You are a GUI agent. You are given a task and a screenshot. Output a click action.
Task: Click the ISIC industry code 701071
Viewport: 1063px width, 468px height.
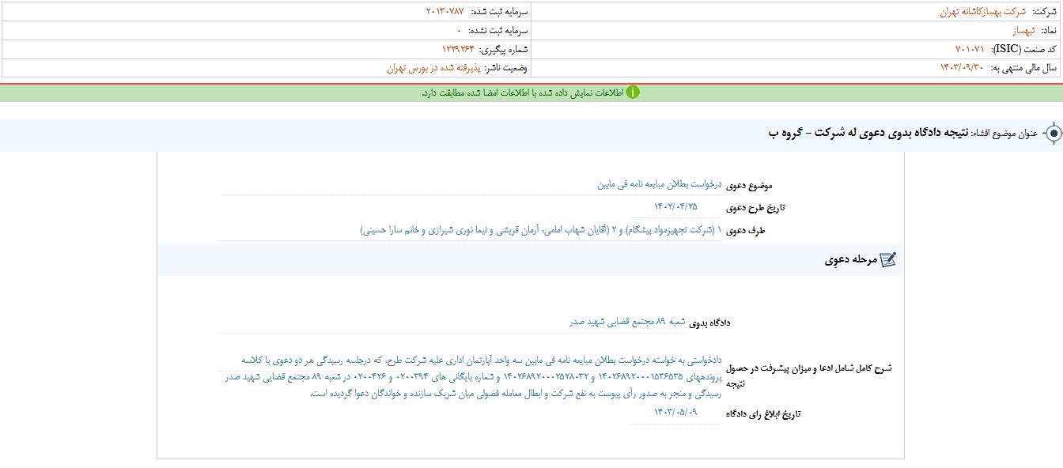tap(972, 49)
